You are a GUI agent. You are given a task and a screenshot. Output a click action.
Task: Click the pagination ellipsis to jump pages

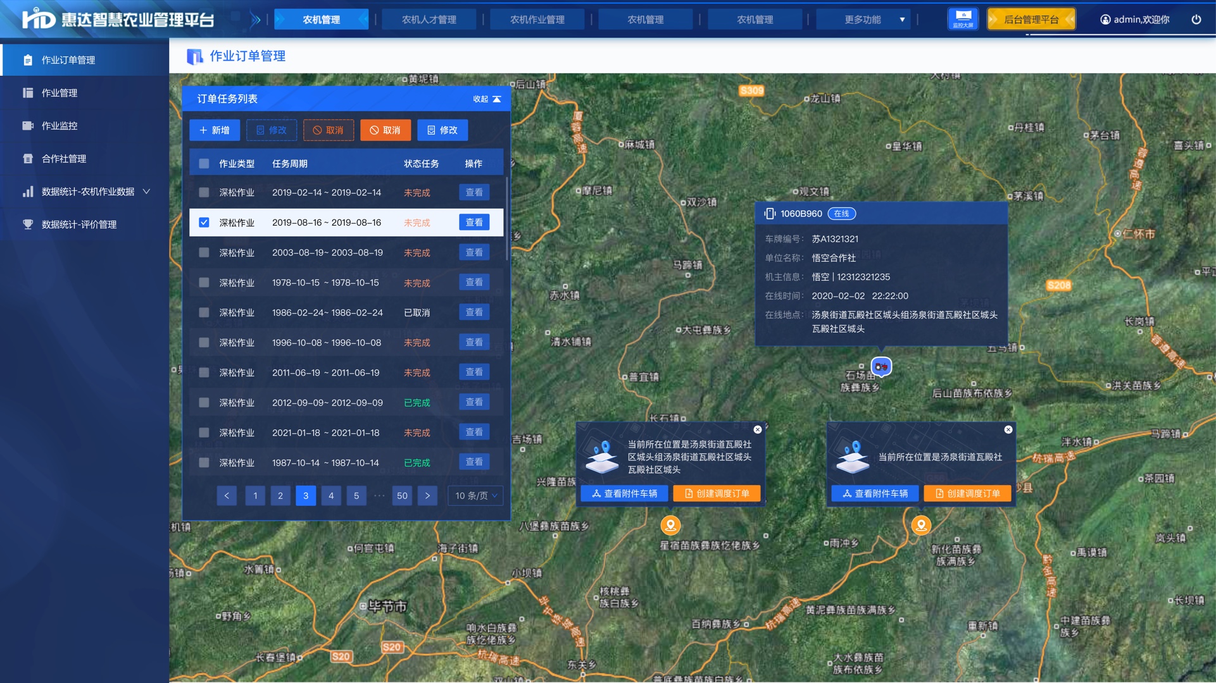[x=379, y=496]
